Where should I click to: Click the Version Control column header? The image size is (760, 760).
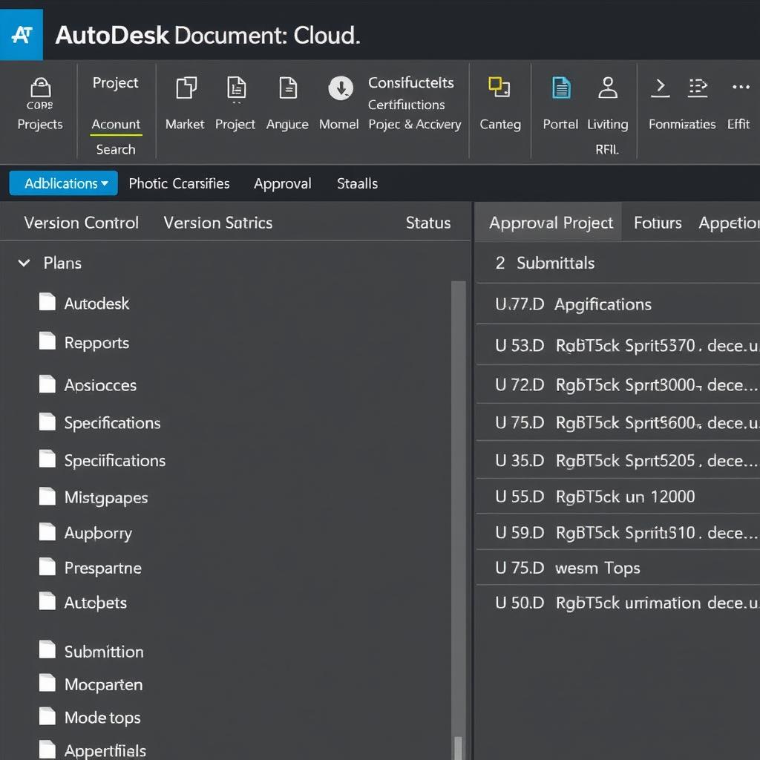(x=82, y=223)
